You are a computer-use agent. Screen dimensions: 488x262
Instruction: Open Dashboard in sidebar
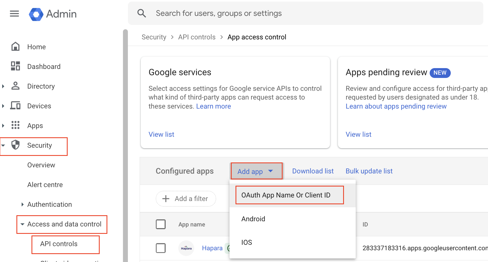pyautogui.click(x=44, y=66)
